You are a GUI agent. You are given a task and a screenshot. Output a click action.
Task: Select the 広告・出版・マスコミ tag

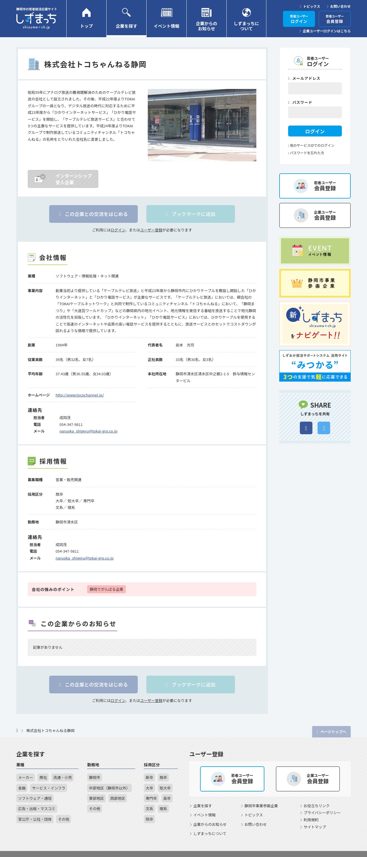[x=37, y=809]
